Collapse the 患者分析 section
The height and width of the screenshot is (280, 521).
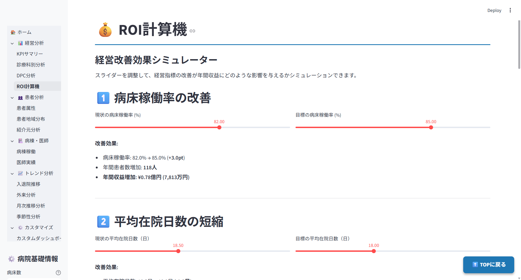12,98
